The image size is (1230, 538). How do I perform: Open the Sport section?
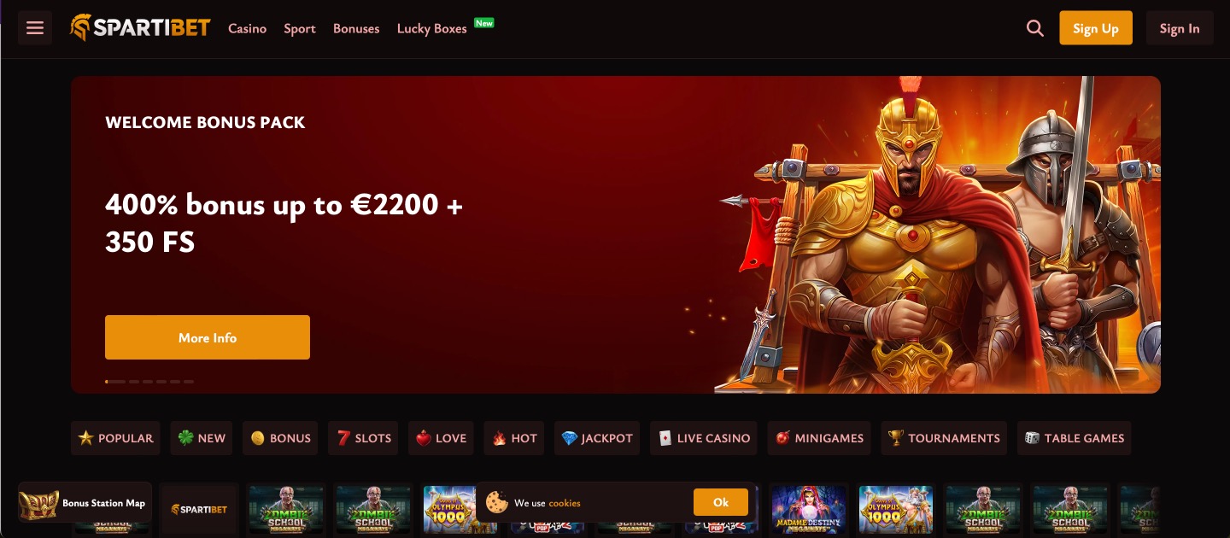point(300,28)
